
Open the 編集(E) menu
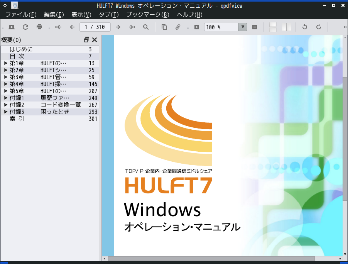pos(54,15)
